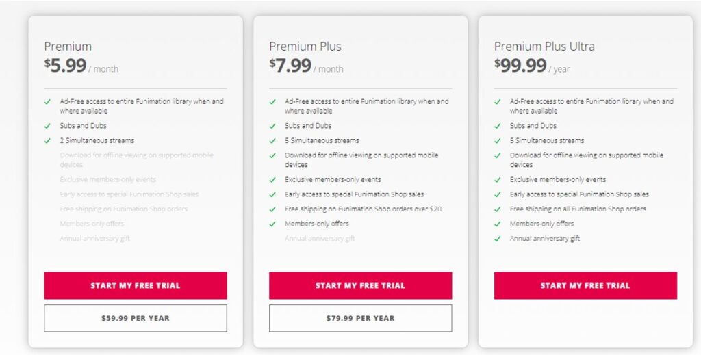Click Start My Free Trial under Premium Plus
This screenshot has width=701, height=355.
360,285
